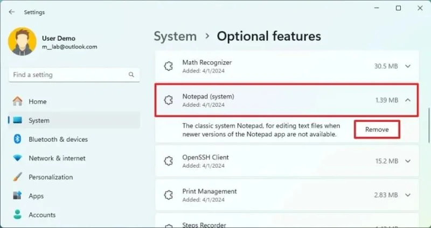Click the Accounts person icon

point(18,215)
